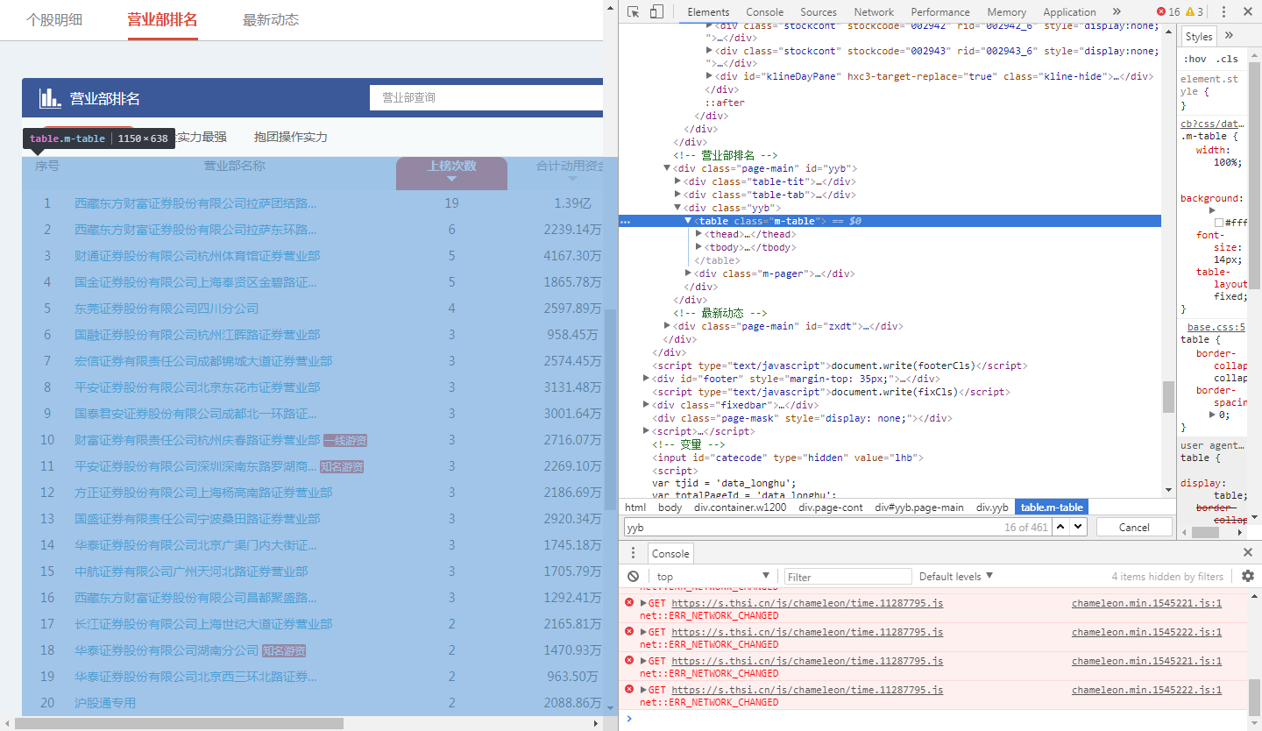Go to previous search result arrow

(x=1060, y=527)
